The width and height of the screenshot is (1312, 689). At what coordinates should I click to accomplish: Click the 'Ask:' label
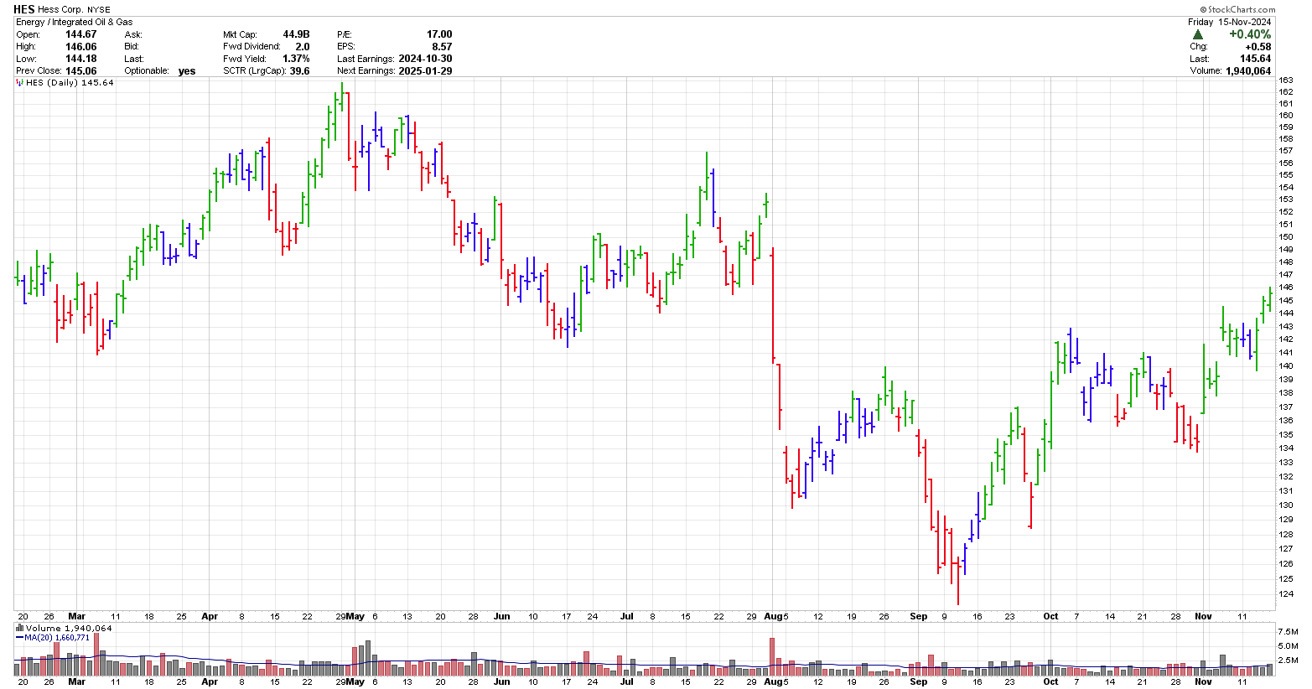[x=133, y=34]
